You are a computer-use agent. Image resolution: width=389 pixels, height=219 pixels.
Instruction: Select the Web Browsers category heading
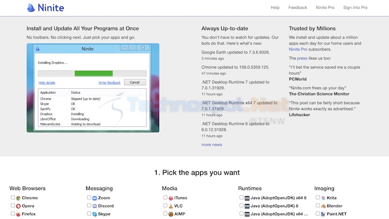28,189
